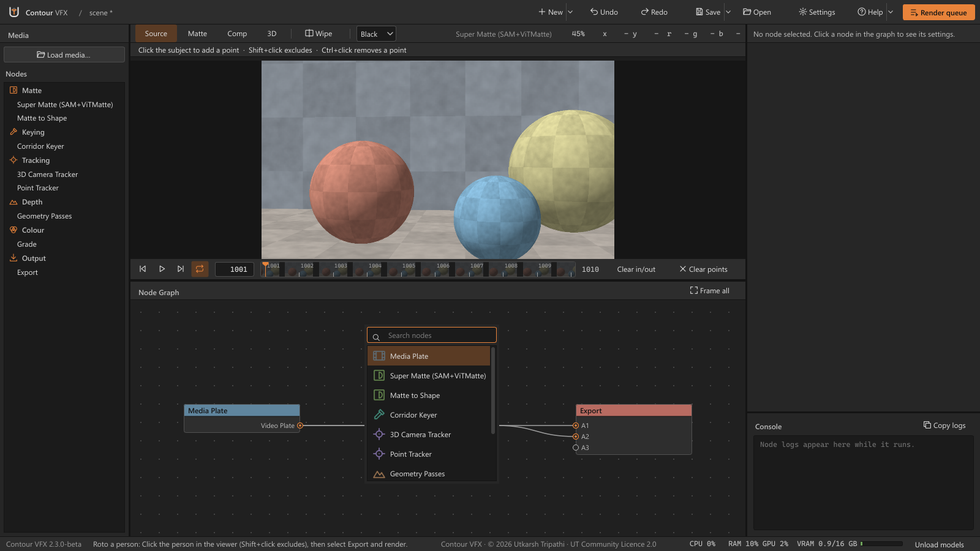Click the Redo button
This screenshot has height=551, width=980.
tap(654, 12)
